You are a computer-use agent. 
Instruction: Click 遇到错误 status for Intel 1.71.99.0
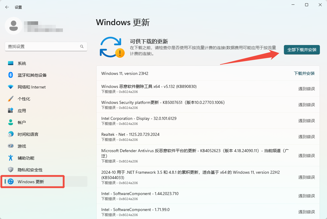pos(307,212)
